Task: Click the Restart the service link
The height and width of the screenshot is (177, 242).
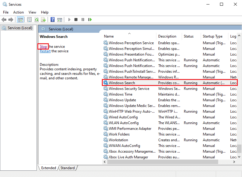Action: click(x=45, y=51)
